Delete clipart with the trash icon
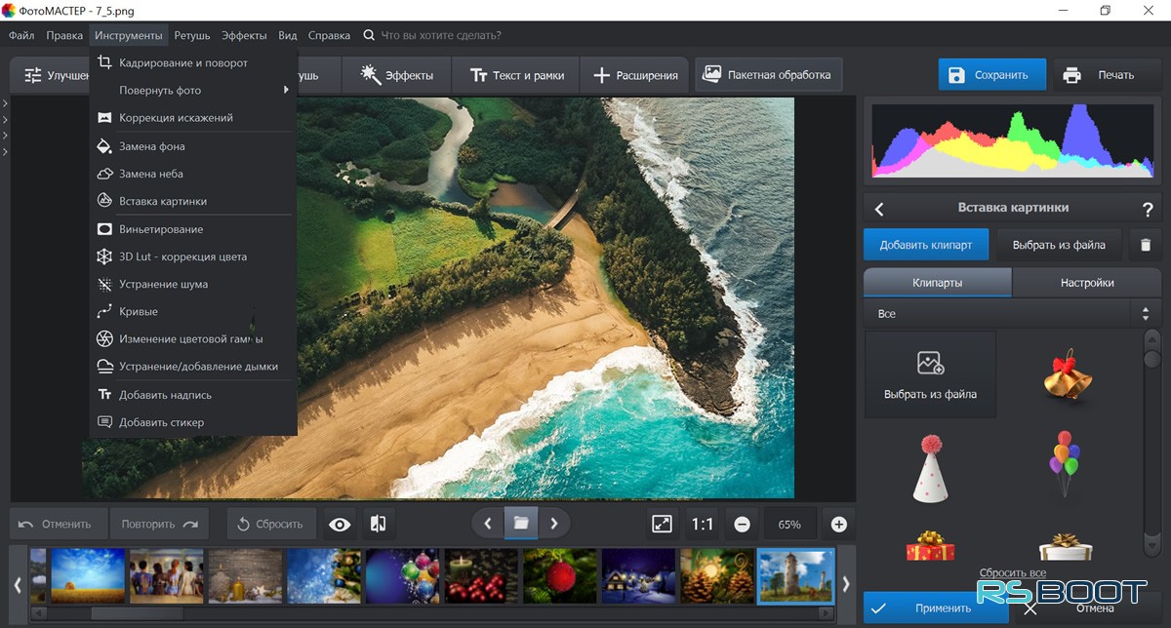 (x=1146, y=245)
